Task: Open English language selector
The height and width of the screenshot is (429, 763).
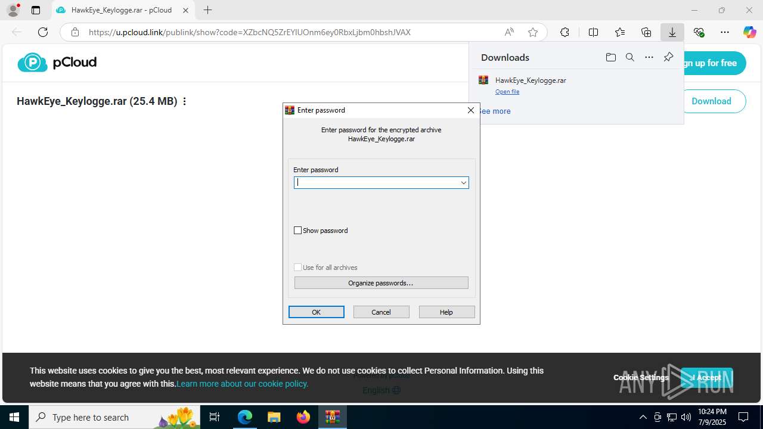Action: click(x=381, y=390)
